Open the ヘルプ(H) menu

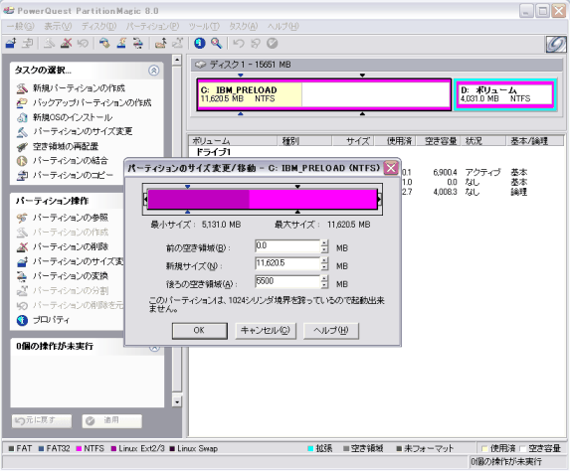pyautogui.click(x=284, y=26)
